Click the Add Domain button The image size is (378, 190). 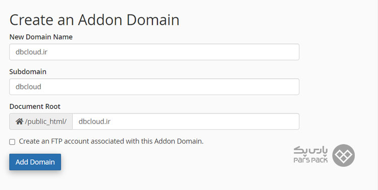[35, 162]
